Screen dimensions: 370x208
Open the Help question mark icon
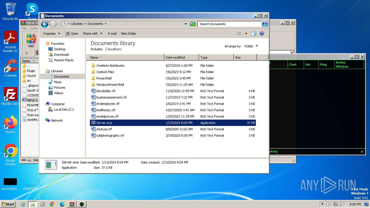[262, 34]
